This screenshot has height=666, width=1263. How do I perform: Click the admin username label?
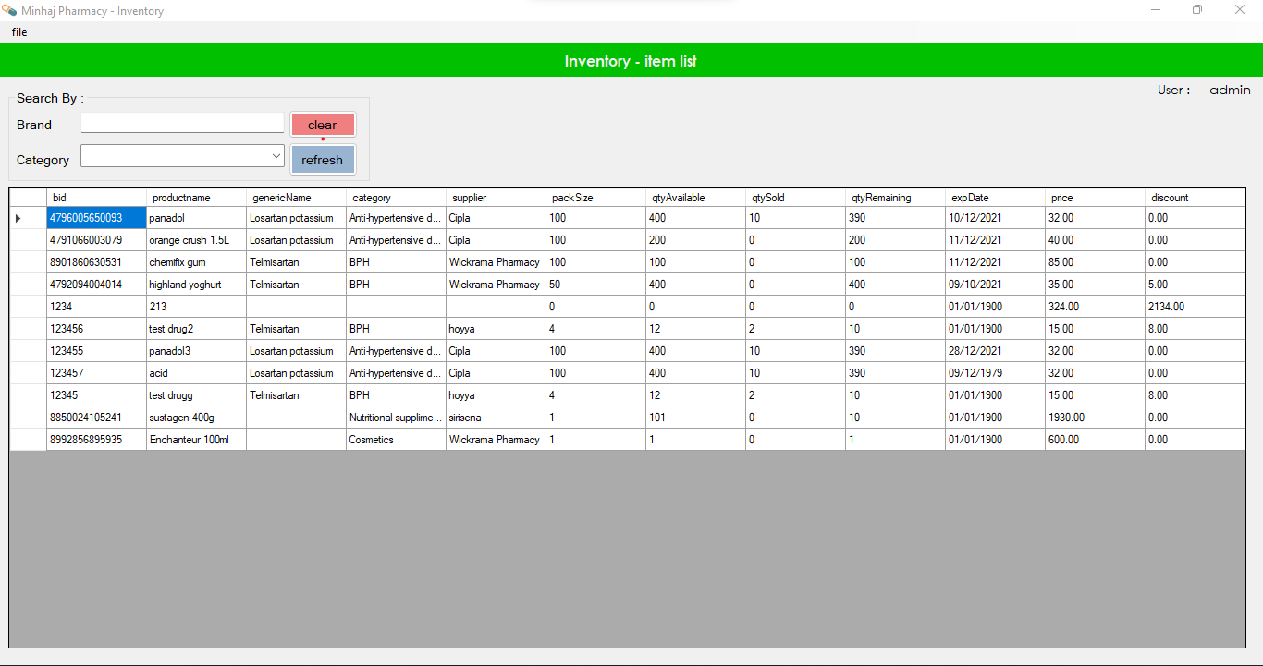1230,90
